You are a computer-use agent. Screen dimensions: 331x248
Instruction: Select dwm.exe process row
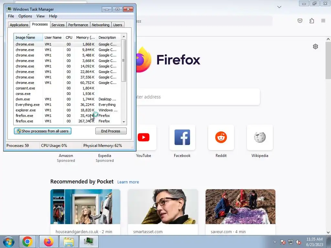(x=68, y=99)
